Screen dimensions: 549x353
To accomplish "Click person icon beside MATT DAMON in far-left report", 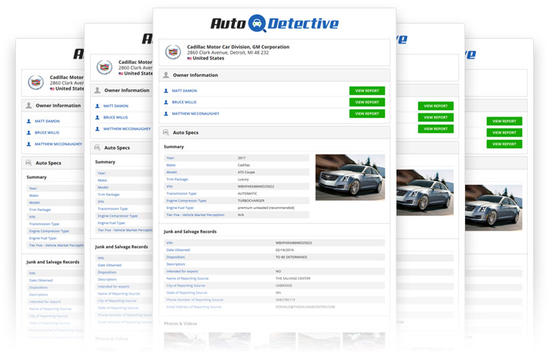I will [29, 121].
